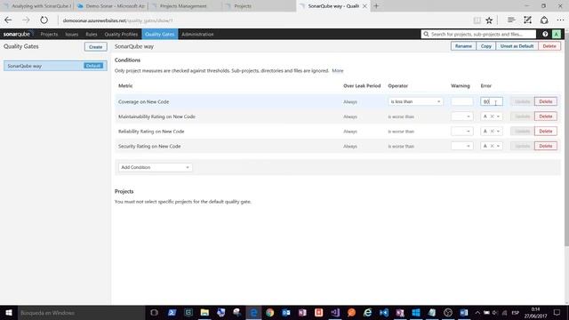
Task: Open the Edge share icon
Action: [544, 20]
